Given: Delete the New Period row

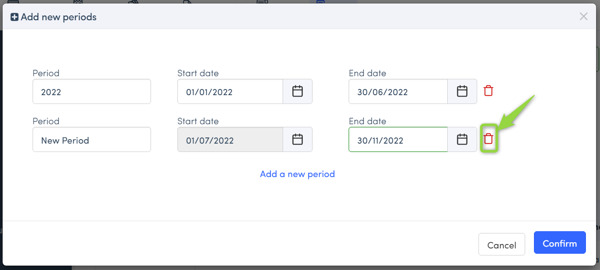Looking at the screenshot, I should pos(488,139).
